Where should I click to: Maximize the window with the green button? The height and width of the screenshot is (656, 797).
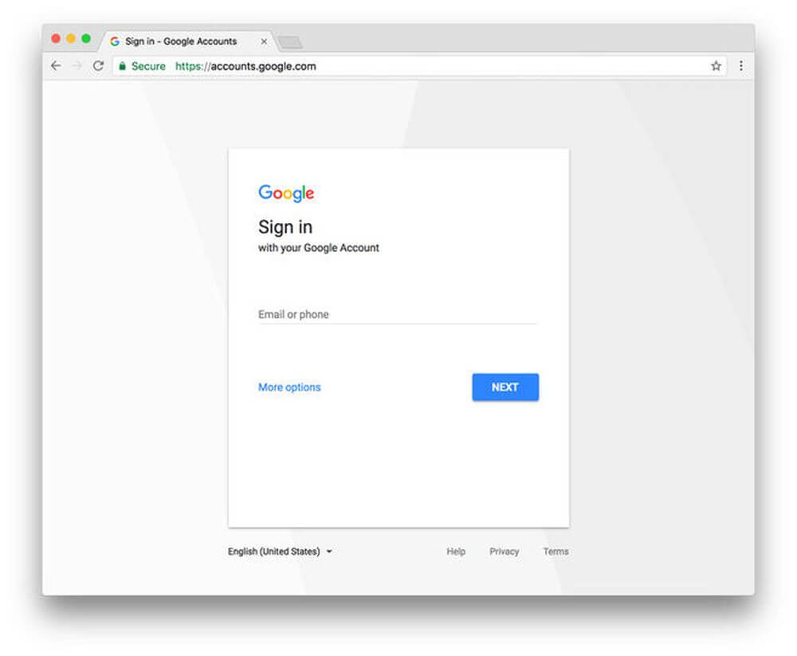pyautogui.click(x=86, y=38)
